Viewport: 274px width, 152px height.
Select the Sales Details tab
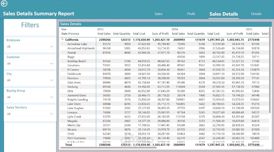224,14
